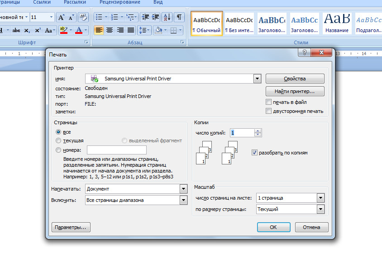Uncheck 'разобрать по копиям' checkbox
This screenshot has width=382, height=257.
pyautogui.click(x=254, y=153)
